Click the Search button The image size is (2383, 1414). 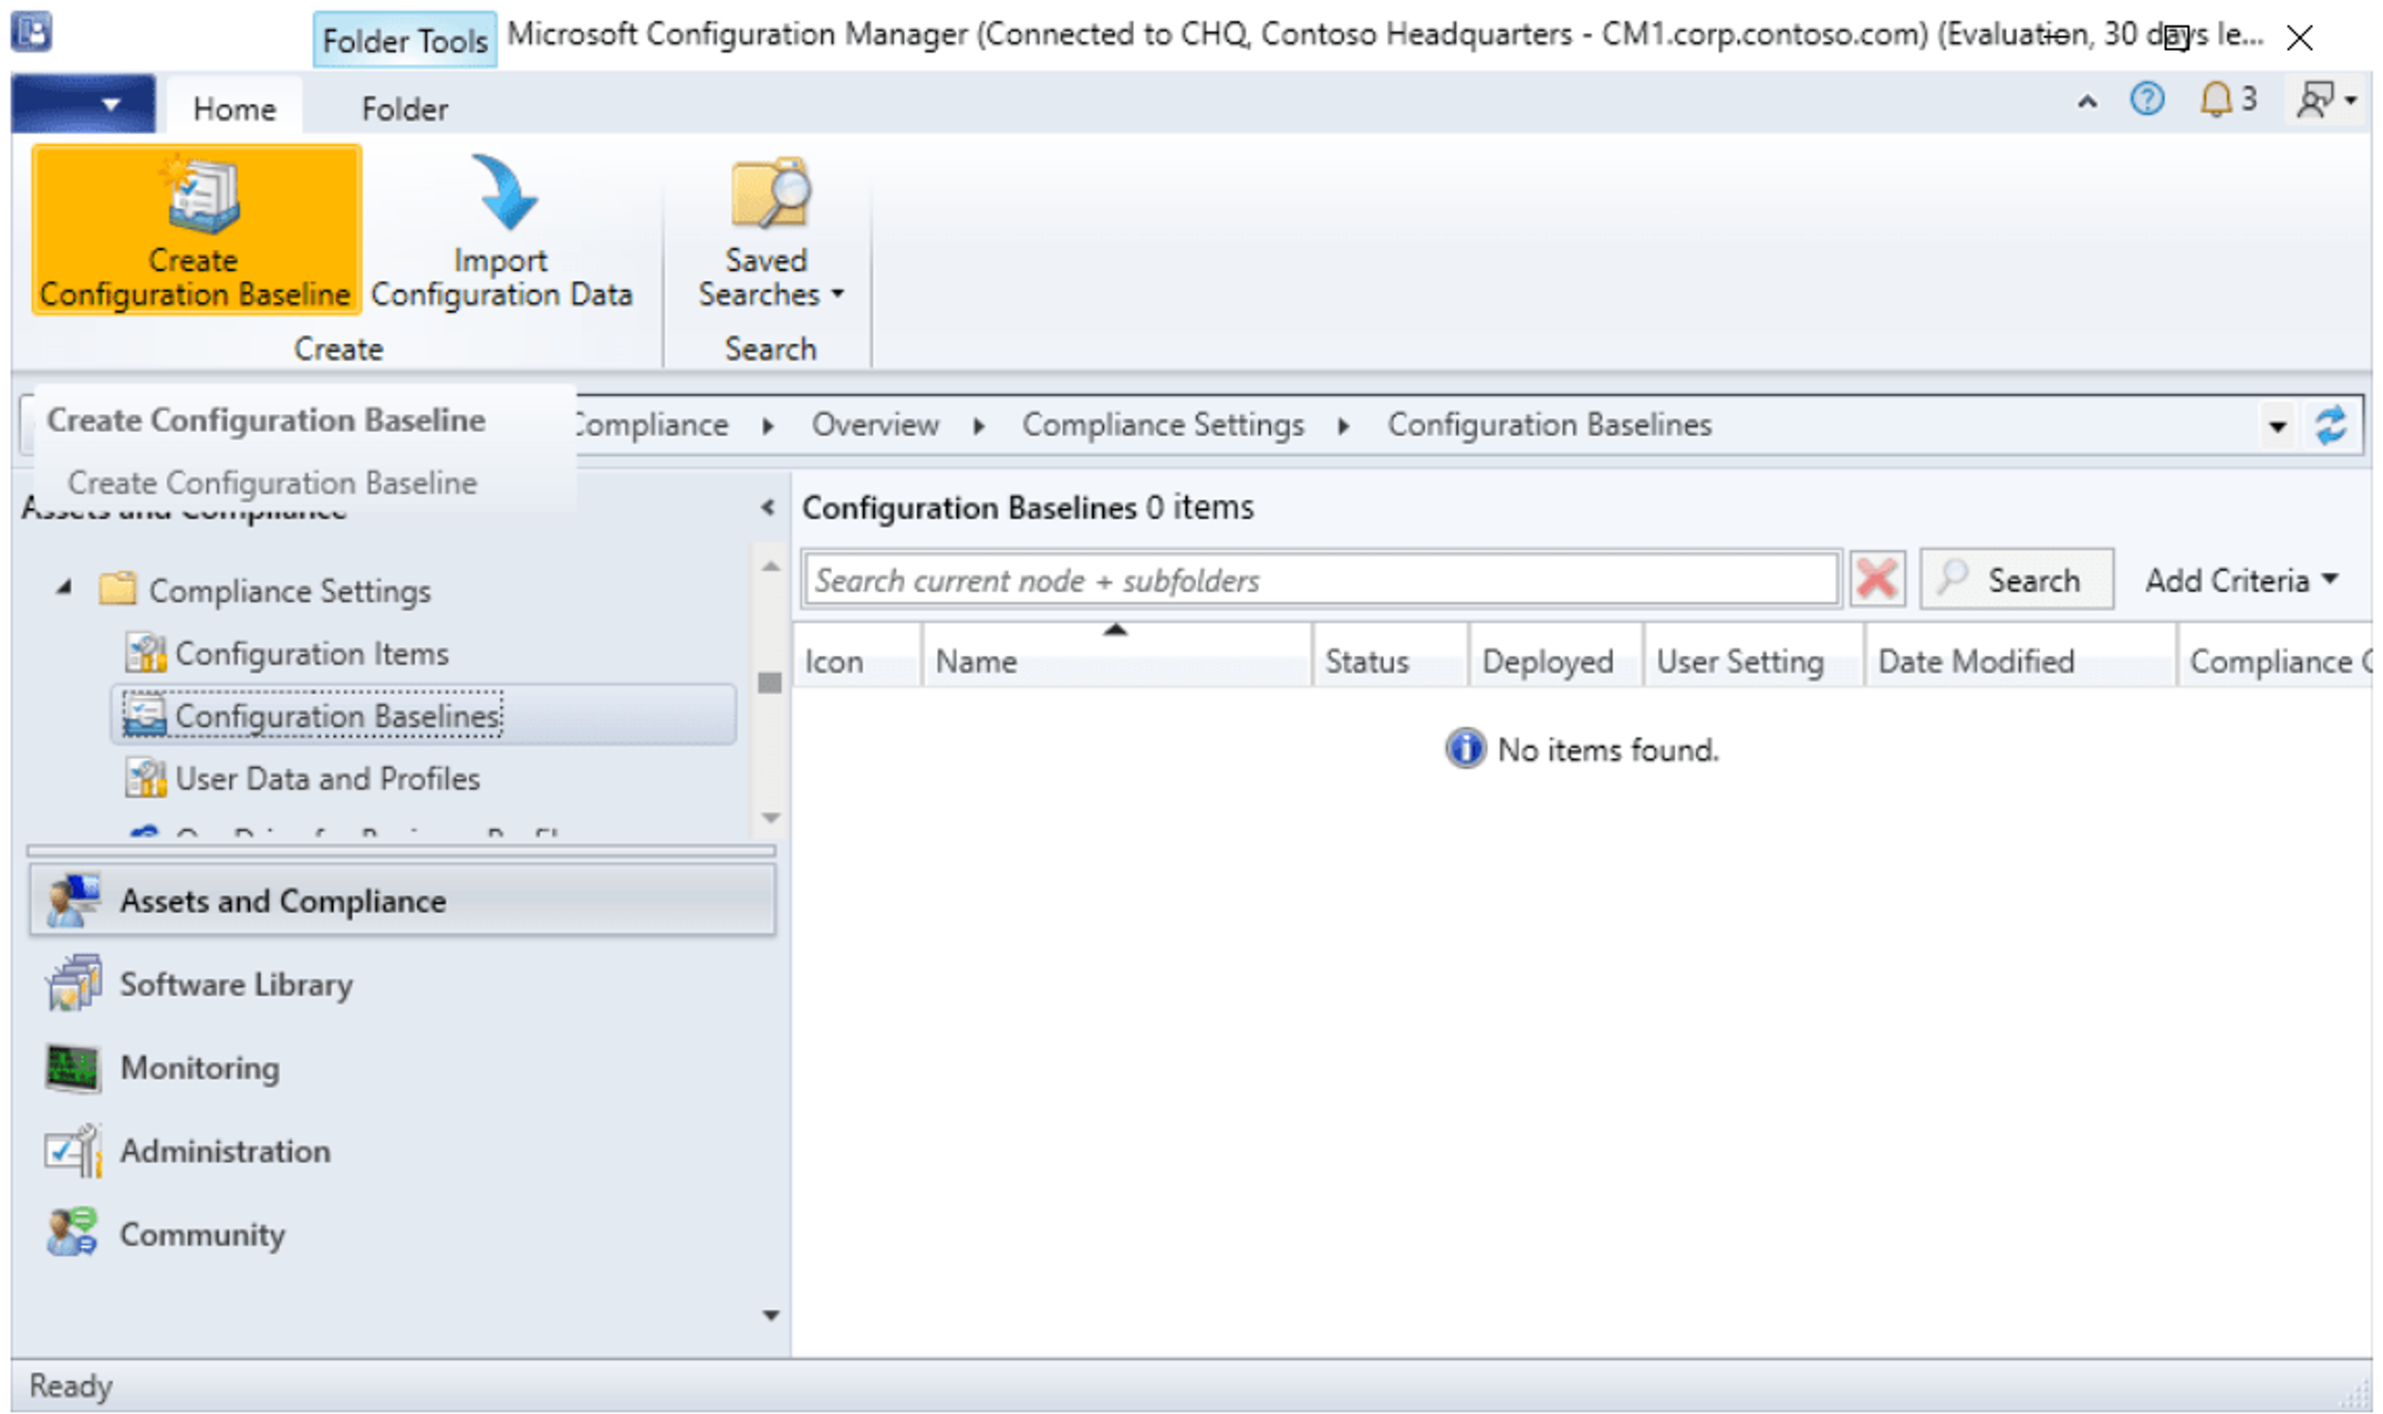click(2016, 579)
